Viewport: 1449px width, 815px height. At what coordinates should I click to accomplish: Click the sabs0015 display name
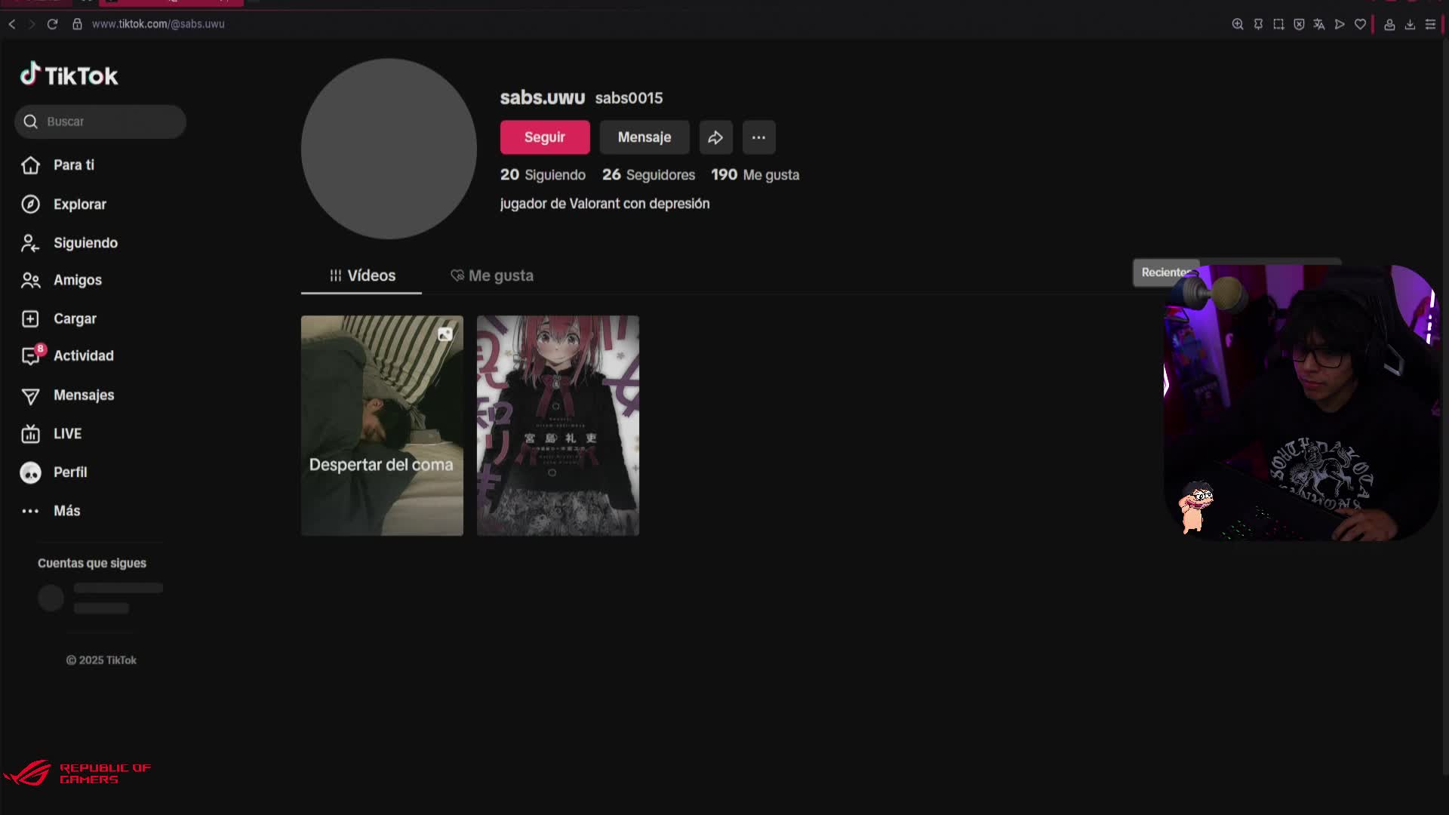pyautogui.click(x=629, y=98)
